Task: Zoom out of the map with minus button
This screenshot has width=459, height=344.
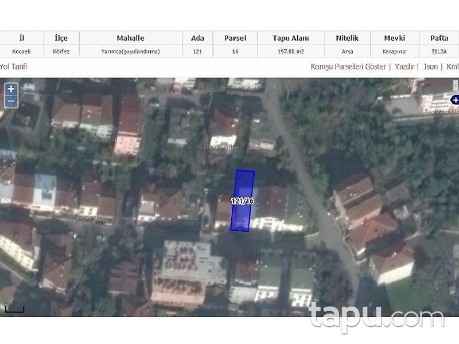Action: [11, 101]
